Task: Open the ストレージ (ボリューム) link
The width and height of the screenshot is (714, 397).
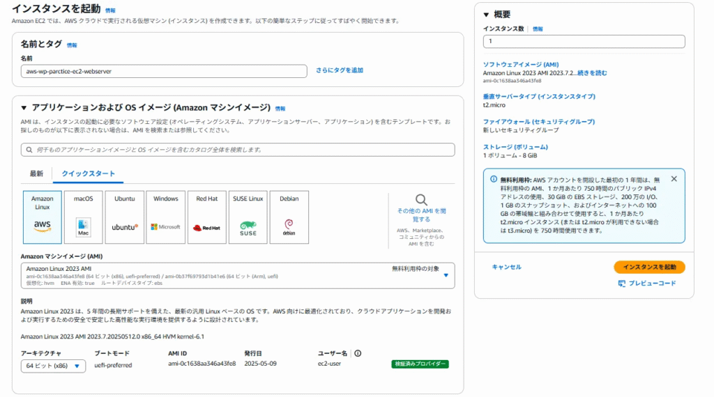Action: tap(515, 147)
